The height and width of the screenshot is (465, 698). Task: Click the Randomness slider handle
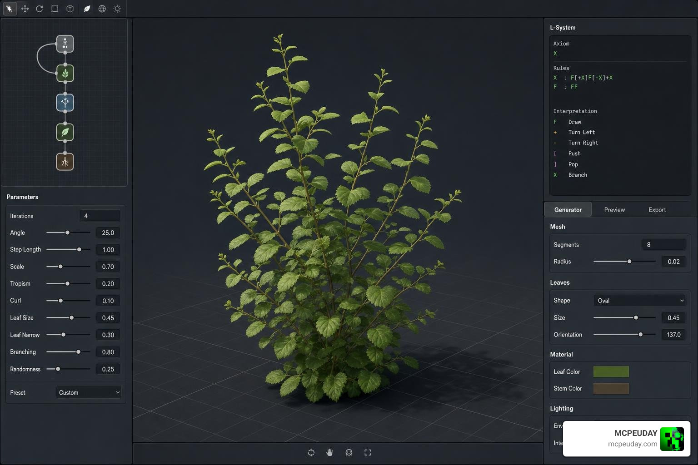(58, 369)
